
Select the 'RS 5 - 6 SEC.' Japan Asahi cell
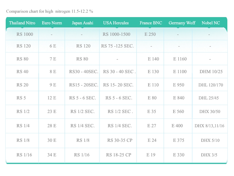click(82, 98)
